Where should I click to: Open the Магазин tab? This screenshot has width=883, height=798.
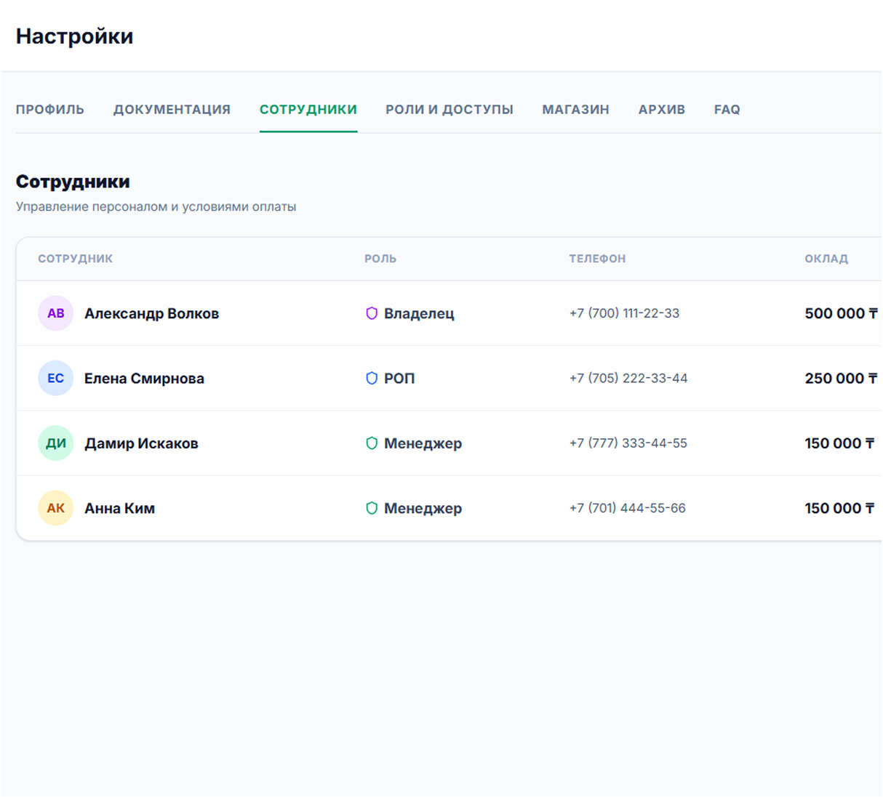coord(576,110)
